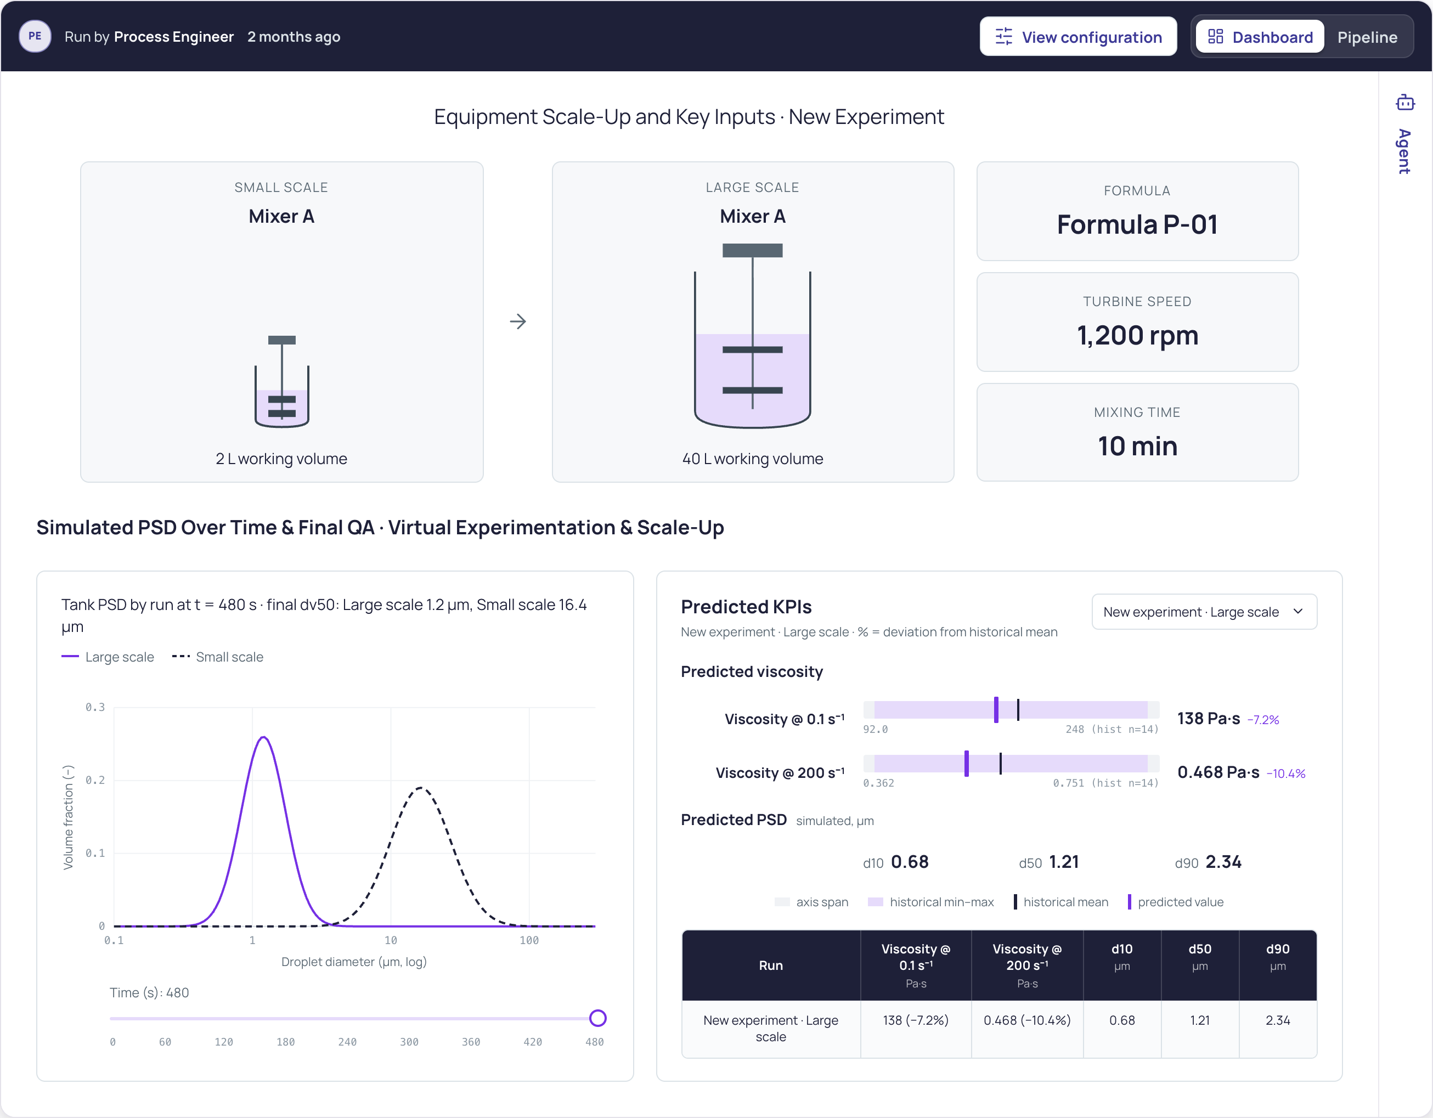The image size is (1433, 1118).
Task: Click the Viscosity @ 0.1 s⁻¹ range bar
Action: pos(1011,710)
